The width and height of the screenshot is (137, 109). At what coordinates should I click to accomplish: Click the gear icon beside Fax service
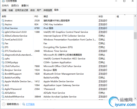click(3, 43)
